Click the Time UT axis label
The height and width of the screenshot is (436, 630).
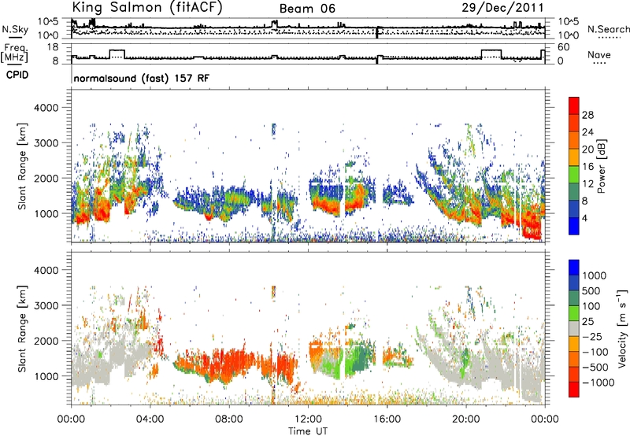tap(308, 430)
